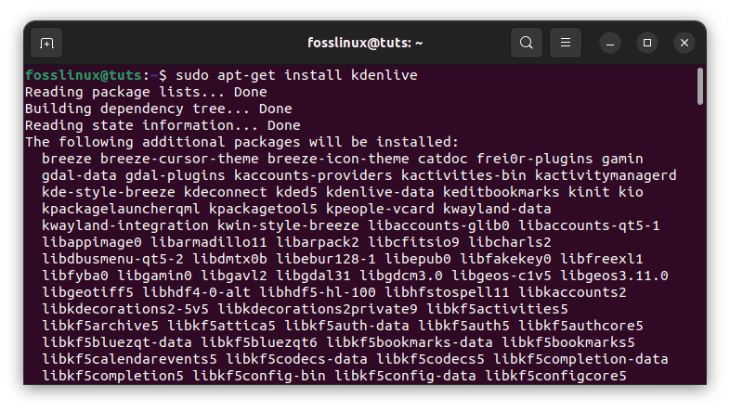Click the fosslinux@tuts window title
Viewport: 730px width, 411px height.
365,43
